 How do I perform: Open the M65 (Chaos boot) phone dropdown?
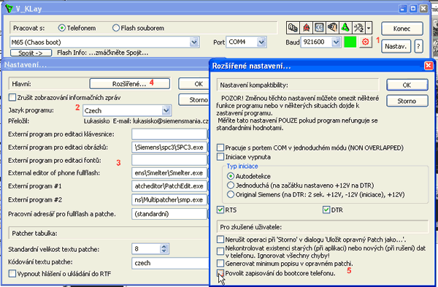coord(194,42)
